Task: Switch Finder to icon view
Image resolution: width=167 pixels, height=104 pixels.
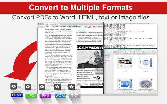Action: (x=114, y=52)
